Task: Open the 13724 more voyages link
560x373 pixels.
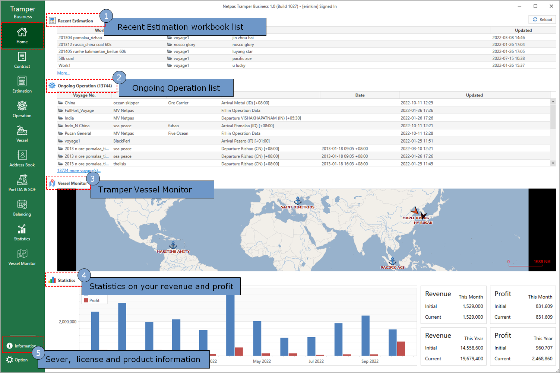Action: coord(79,170)
